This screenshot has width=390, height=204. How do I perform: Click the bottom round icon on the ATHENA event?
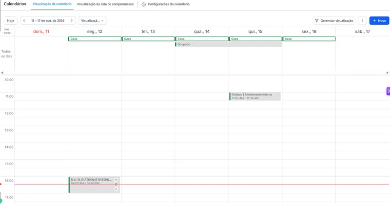pos(116,189)
